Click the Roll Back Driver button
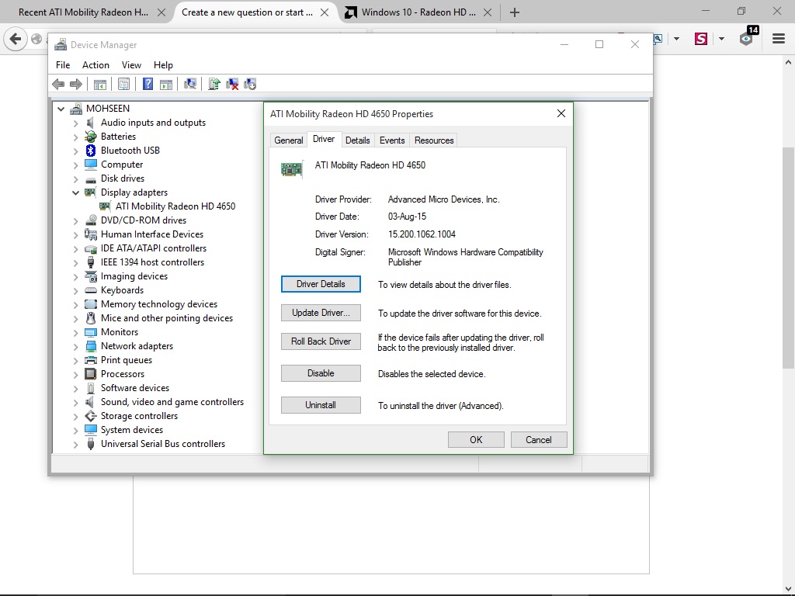Viewport: 795px width, 596px height. [x=321, y=341]
